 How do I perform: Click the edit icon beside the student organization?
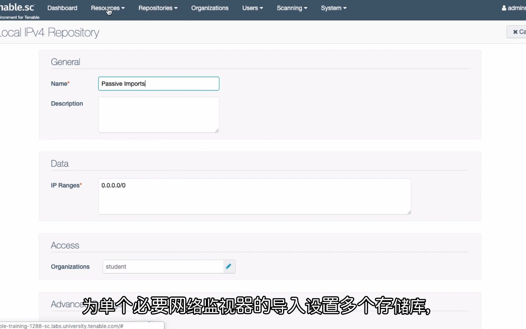click(x=229, y=266)
